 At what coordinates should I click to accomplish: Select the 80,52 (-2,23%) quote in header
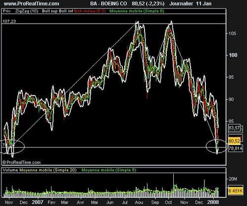(x=148, y=3)
